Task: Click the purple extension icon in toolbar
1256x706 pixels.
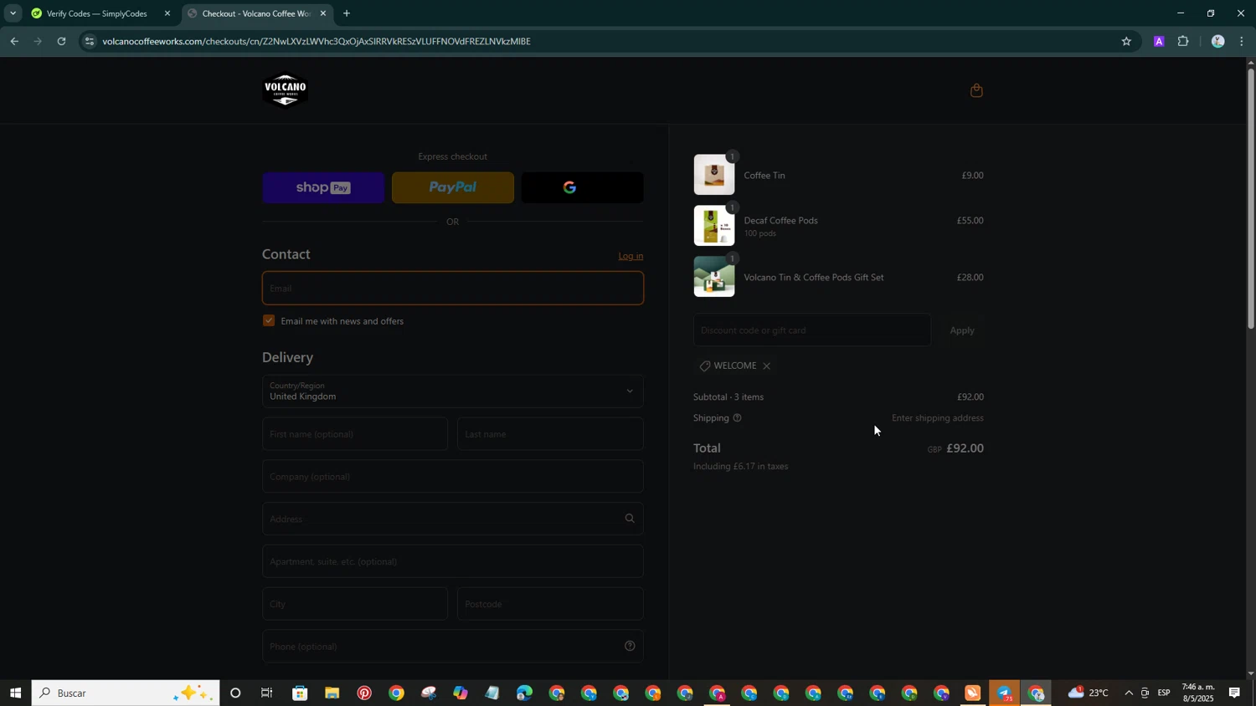Action: click(x=1159, y=41)
